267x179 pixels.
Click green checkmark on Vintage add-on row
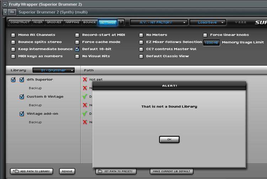[x=85, y=114]
